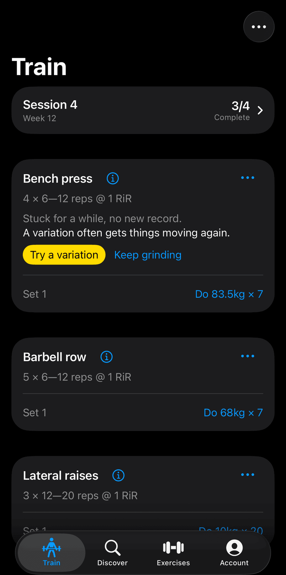Show info for Bench press

point(113,178)
